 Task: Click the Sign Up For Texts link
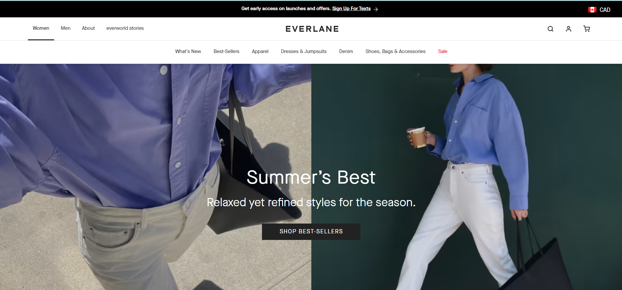coord(351,9)
